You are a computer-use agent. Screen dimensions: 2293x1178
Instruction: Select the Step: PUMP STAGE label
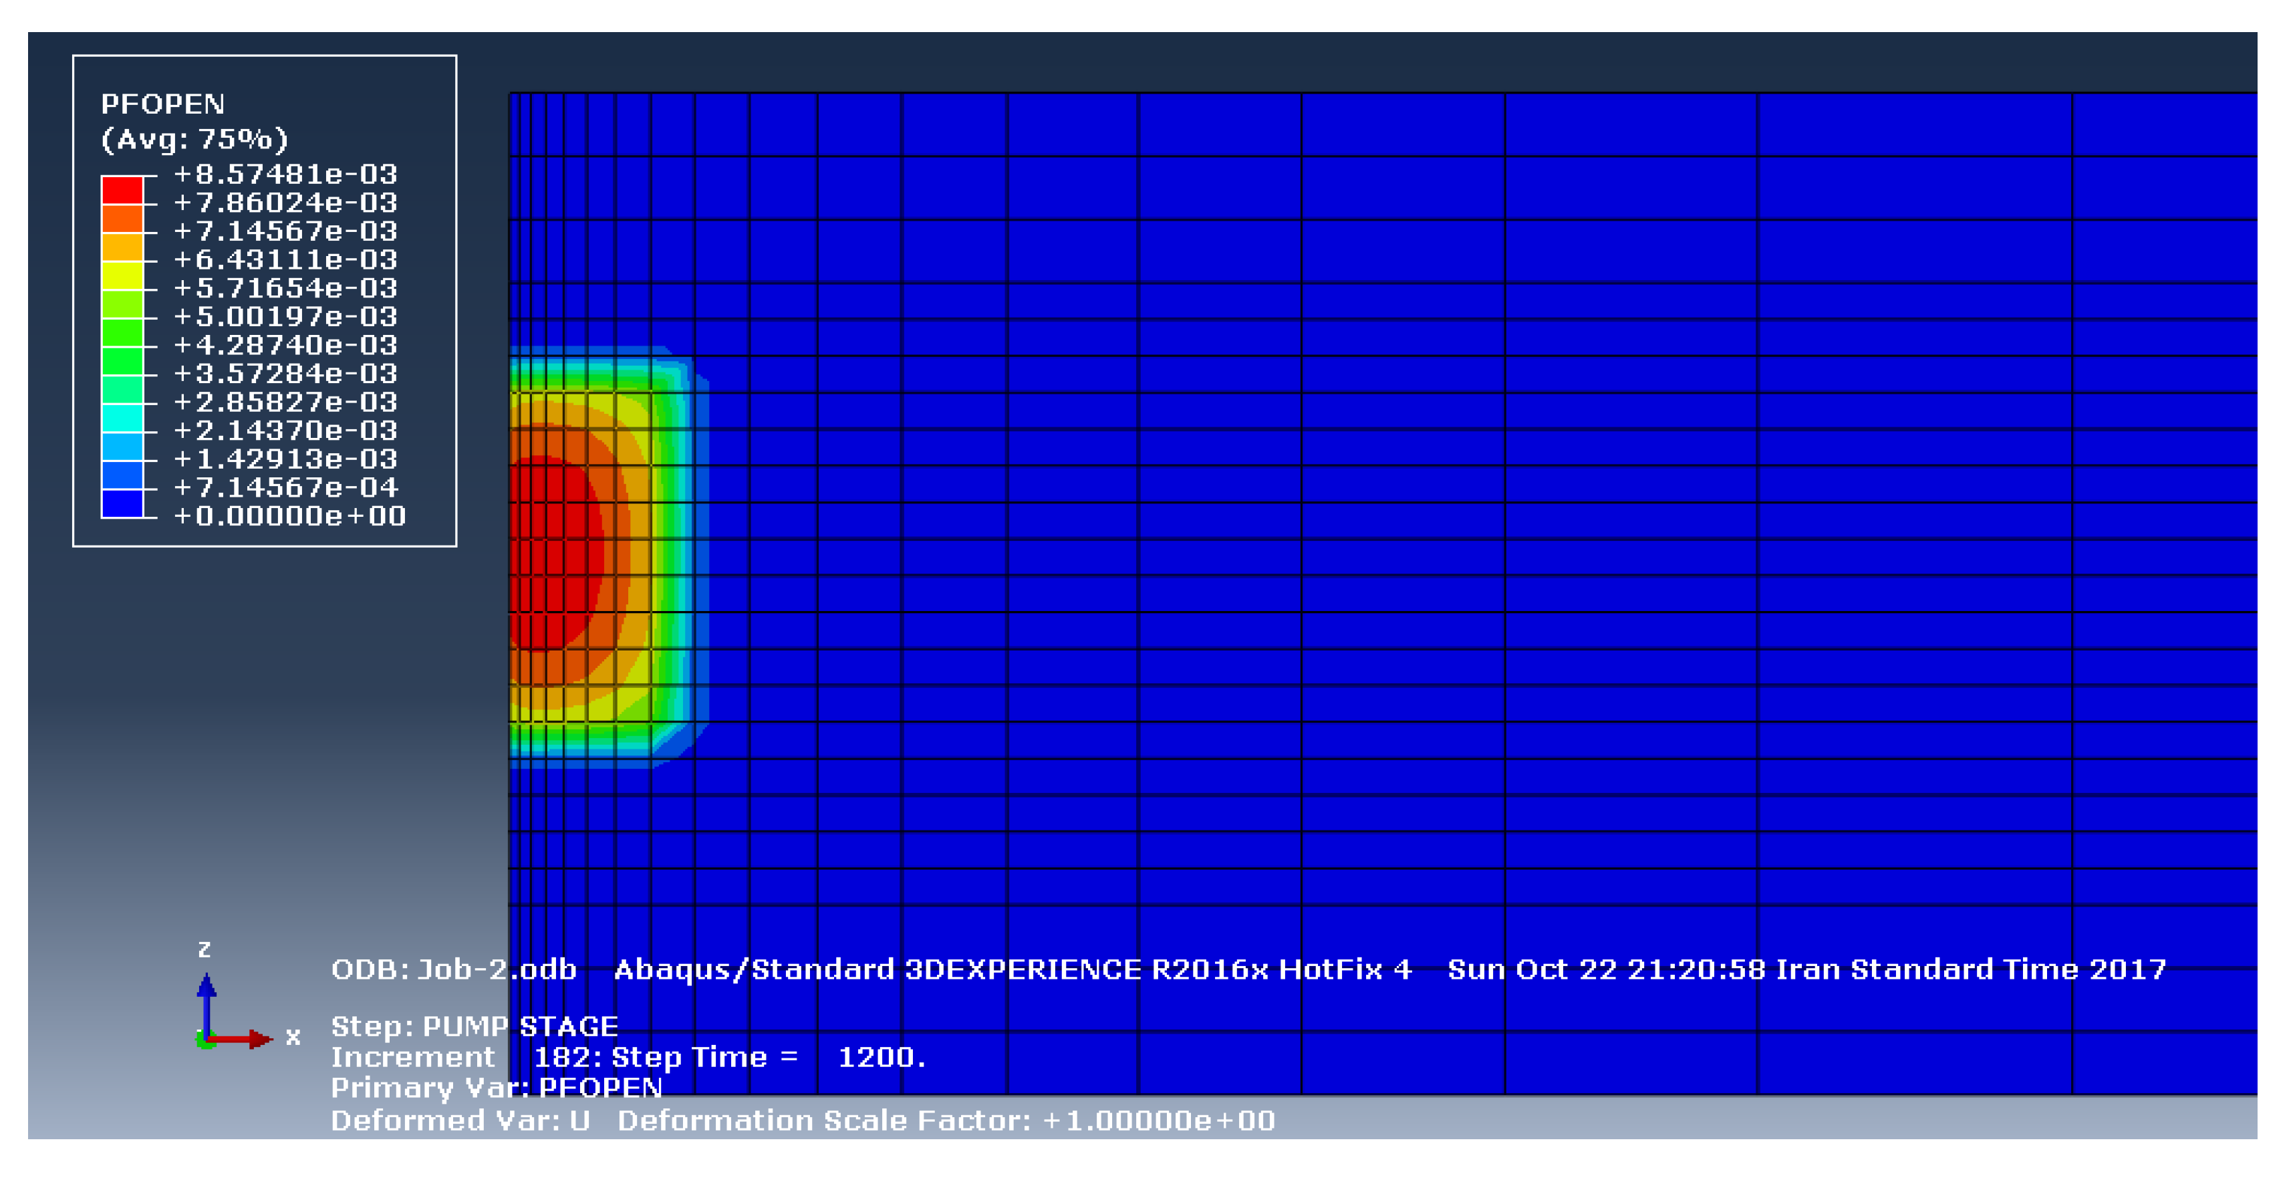[x=475, y=1027]
